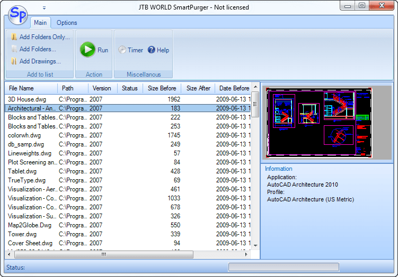Sort by Size Before column header

click(x=162, y=88)
